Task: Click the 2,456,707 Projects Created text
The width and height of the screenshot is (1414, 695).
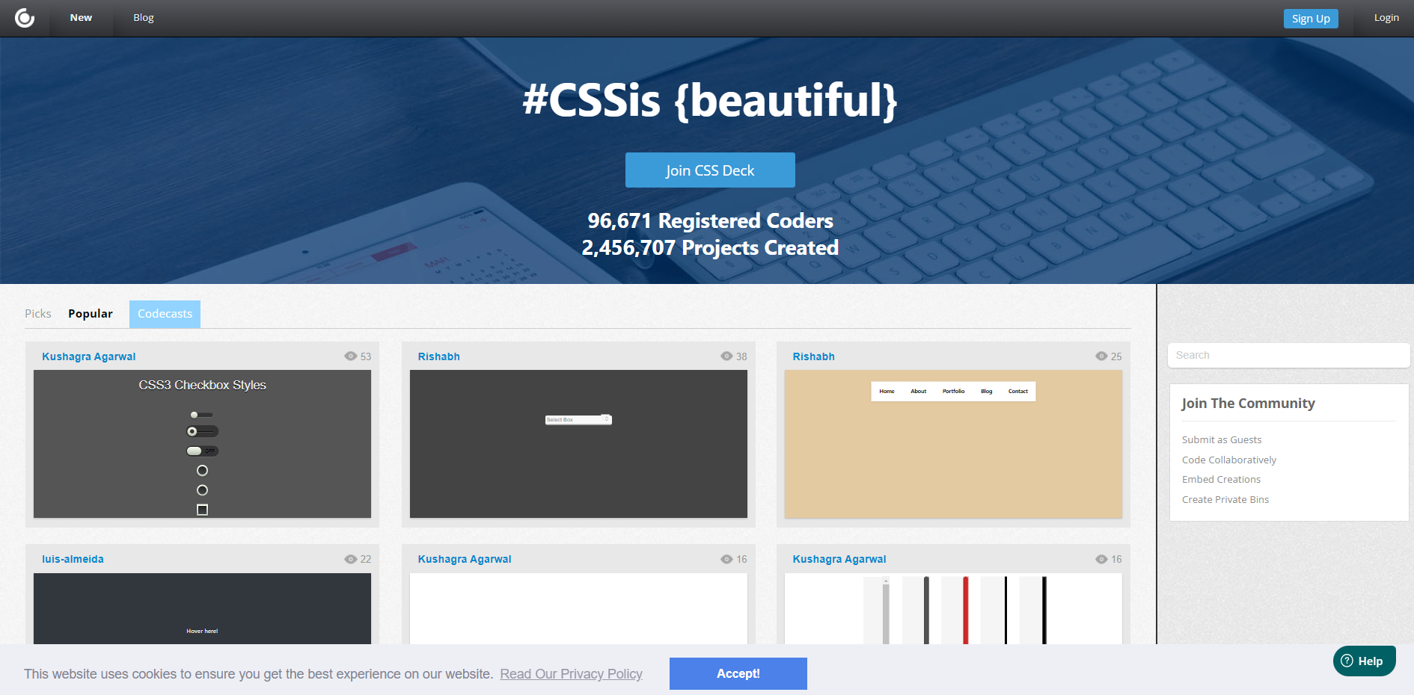Action: (x=710, y=248)
